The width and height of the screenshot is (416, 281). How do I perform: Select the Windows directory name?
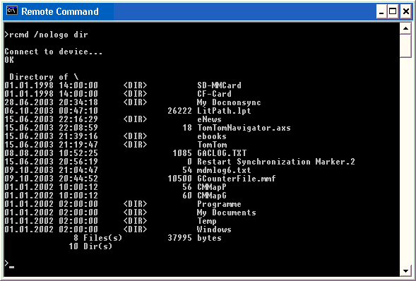tap(214, 229)
